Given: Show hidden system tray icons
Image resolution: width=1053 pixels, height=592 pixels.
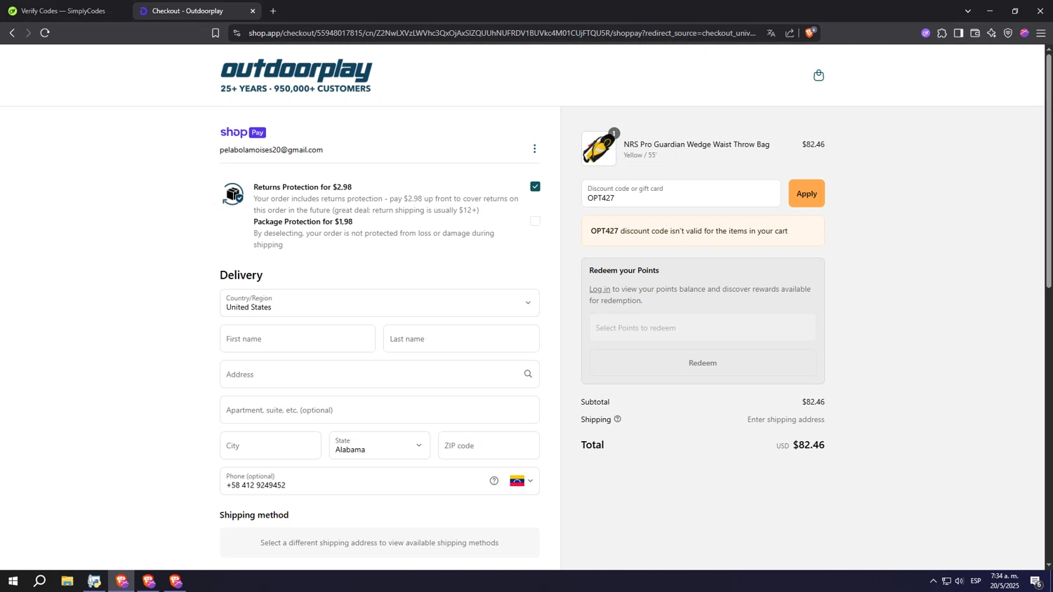Looking at the screenshot, I should click(933, 581).
